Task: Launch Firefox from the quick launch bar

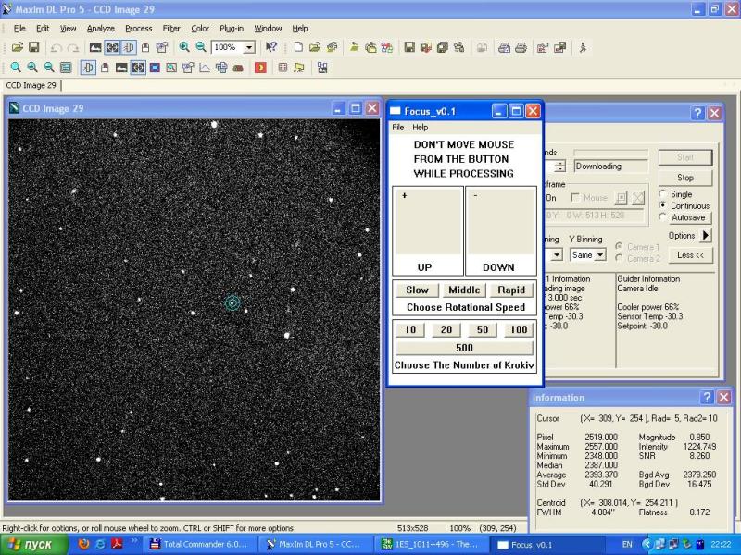Action: pyautogui.click(x=83, y=544)
